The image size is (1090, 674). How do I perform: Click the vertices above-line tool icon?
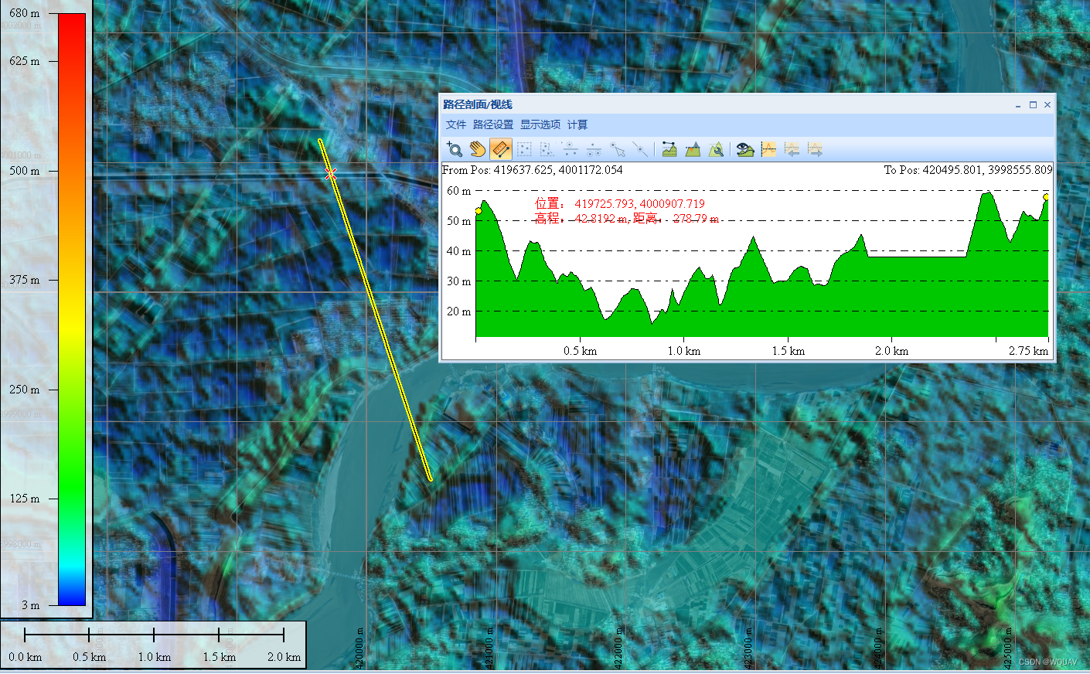[x=571, y=149]
